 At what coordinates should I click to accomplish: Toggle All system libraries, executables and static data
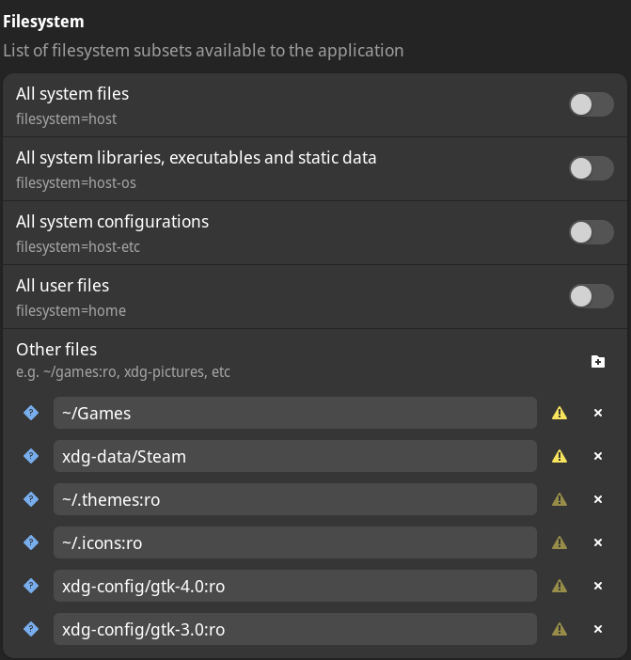click(x=592, y=168)
